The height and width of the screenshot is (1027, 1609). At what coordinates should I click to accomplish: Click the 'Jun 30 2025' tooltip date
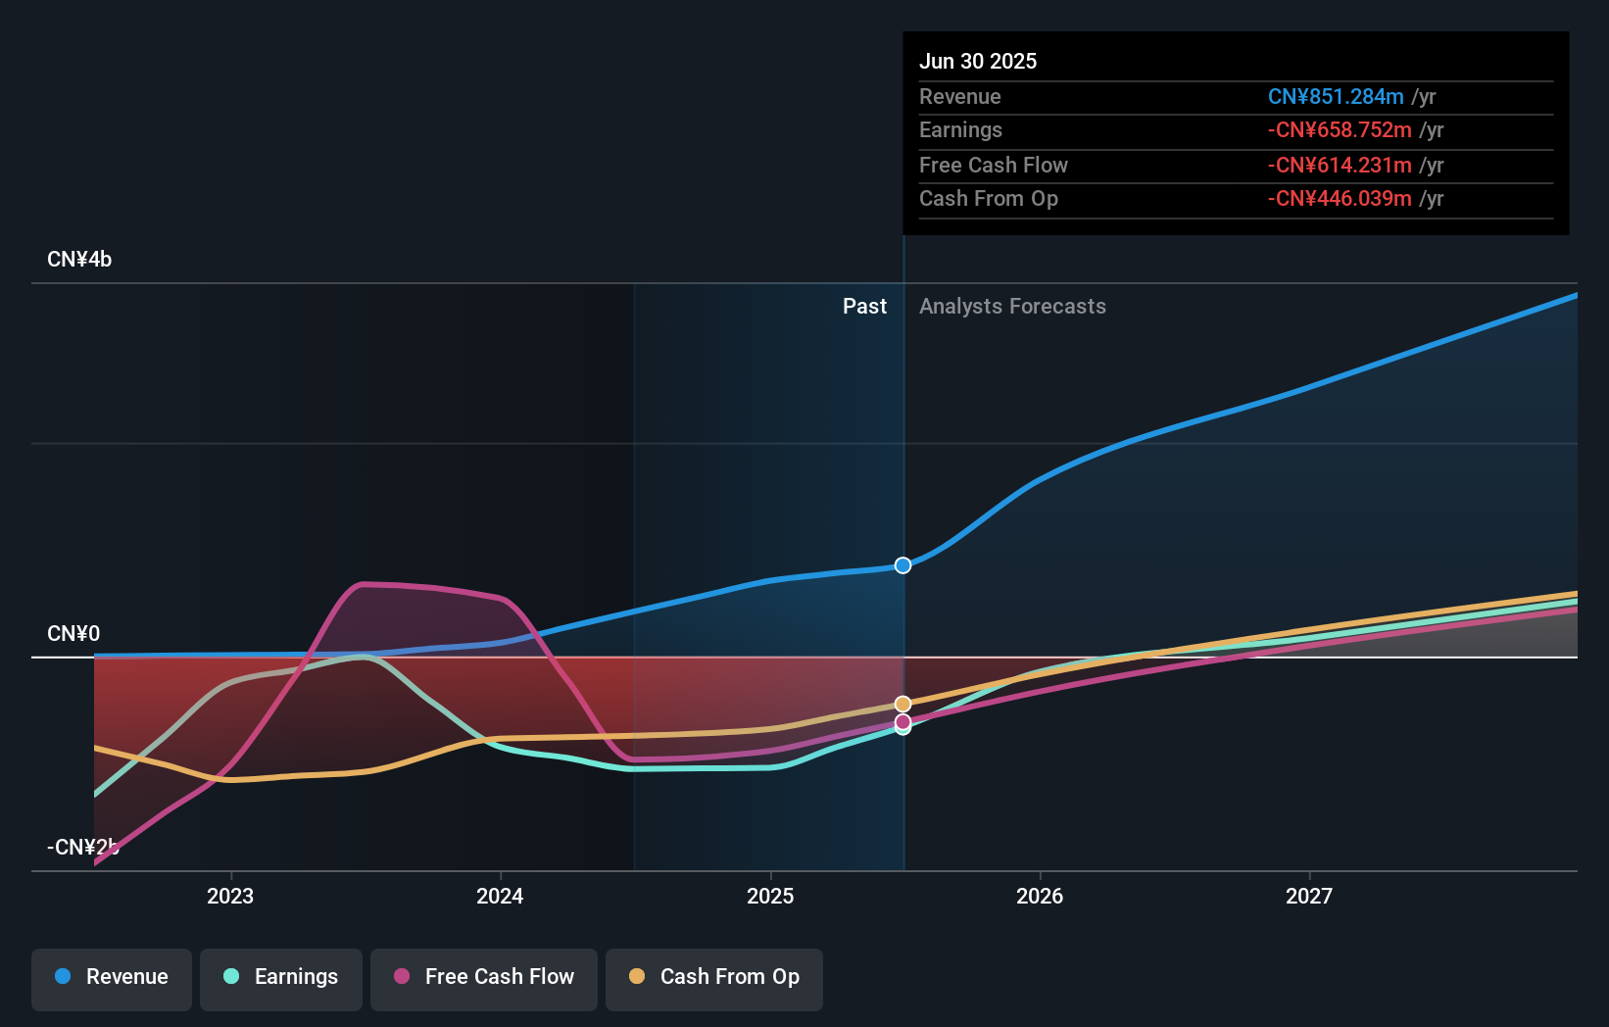click(x=978, y=61)
